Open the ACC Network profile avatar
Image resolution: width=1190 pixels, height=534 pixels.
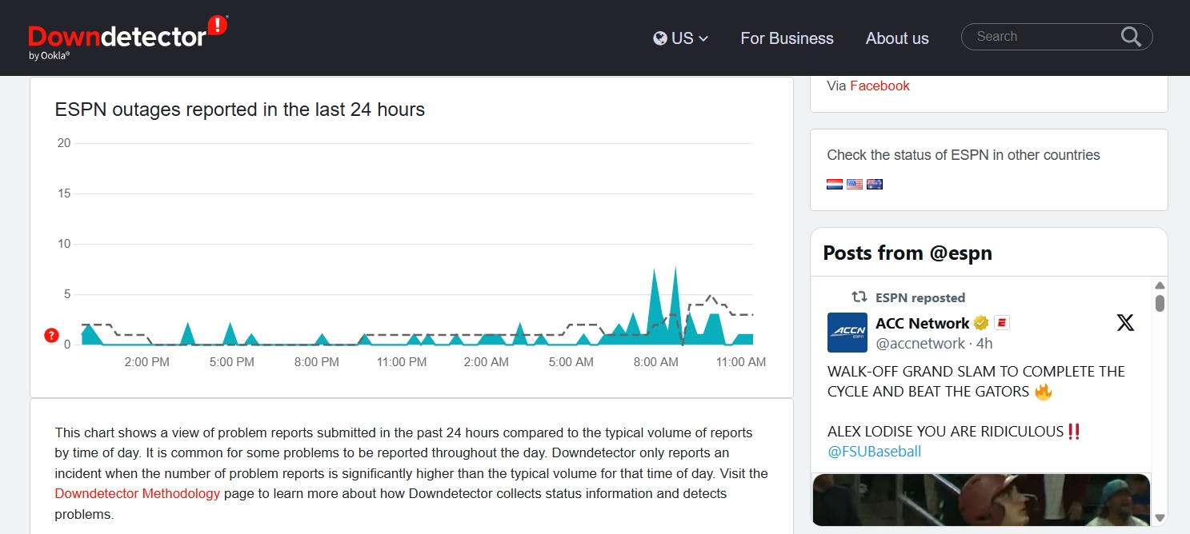(847, 333)
